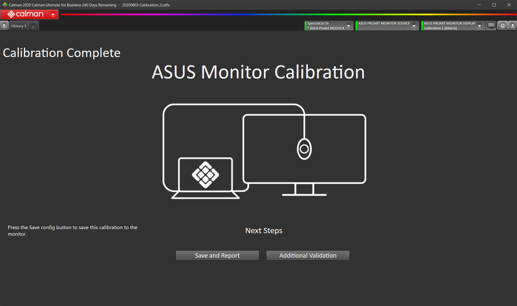Click the monitor calibration illustration
This screenshot has height=306, width=517.
pos(264,151)
